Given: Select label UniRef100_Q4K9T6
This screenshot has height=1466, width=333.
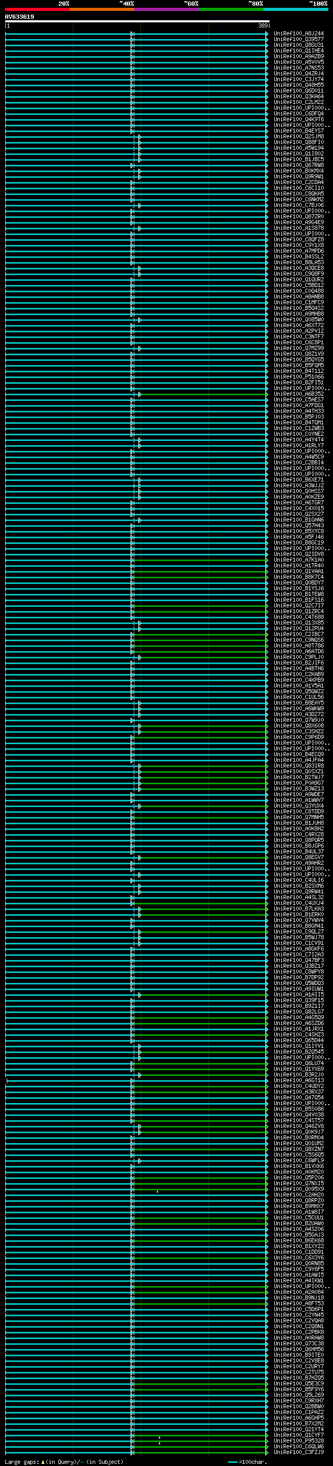Looking at the screenshot, I should (299, 119).
